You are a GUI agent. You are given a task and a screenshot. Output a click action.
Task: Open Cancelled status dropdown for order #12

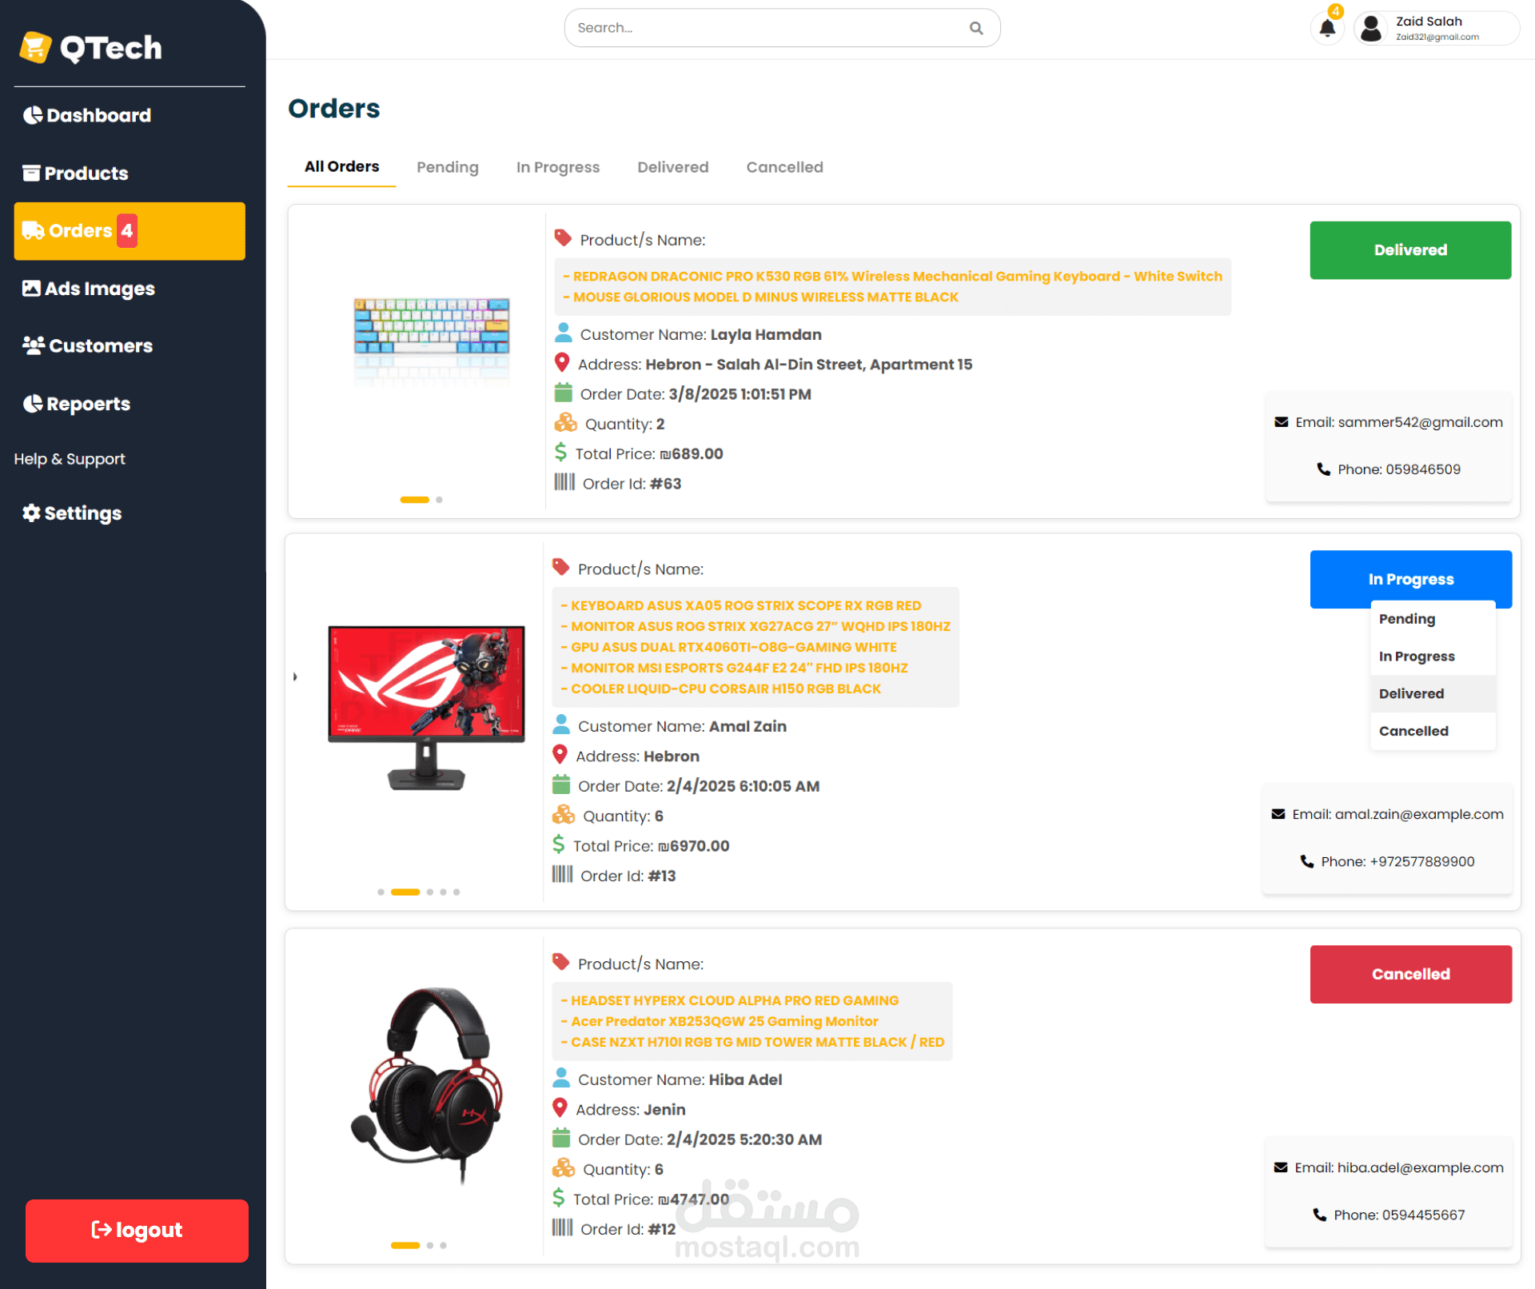1410,975
